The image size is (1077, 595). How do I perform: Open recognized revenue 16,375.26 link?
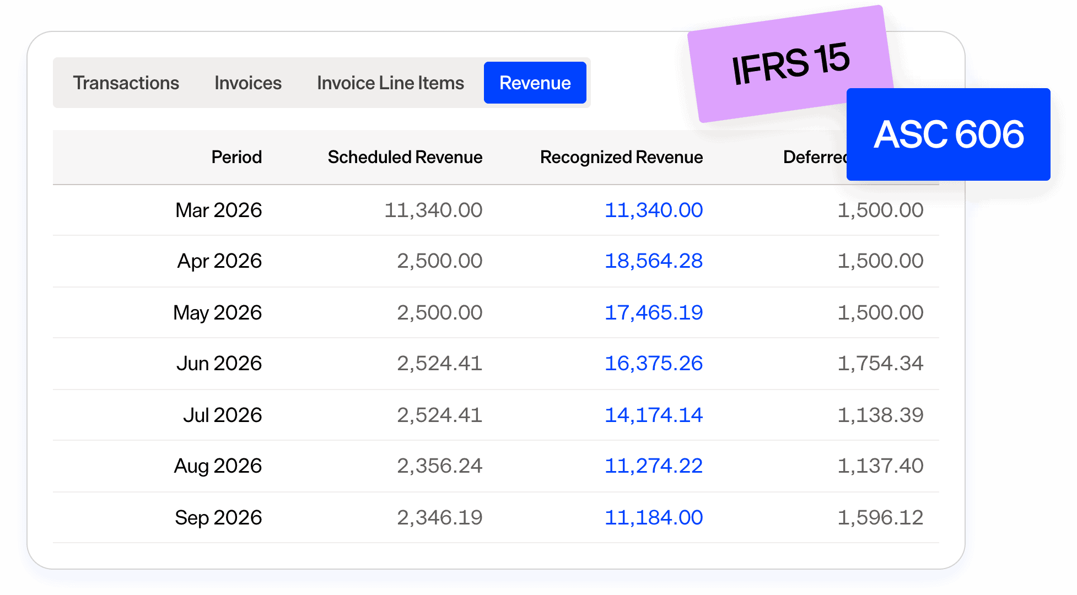pyautogui.click(x=654, y=363)
